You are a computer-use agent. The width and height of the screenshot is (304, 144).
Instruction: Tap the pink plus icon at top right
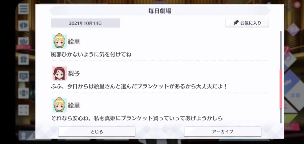(x=297, y=5)
